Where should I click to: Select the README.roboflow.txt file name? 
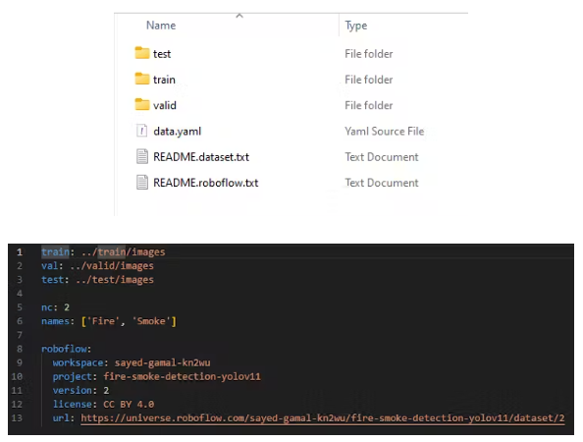coord(205,183)
